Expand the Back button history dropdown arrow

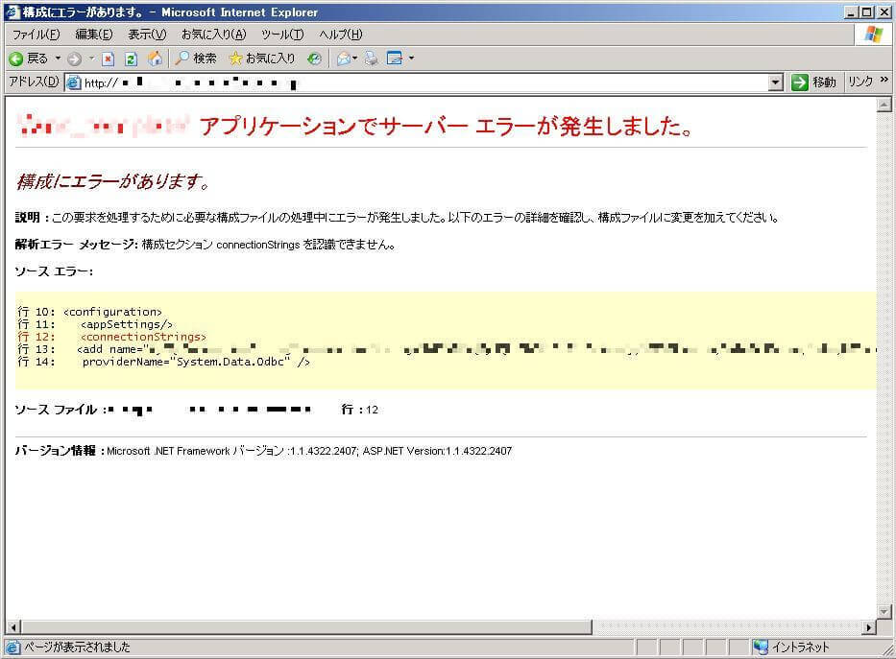58,59
